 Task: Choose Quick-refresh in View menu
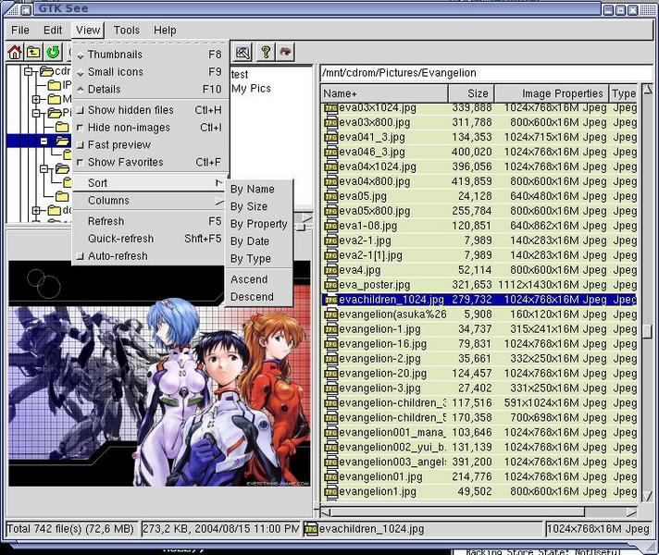151,239
